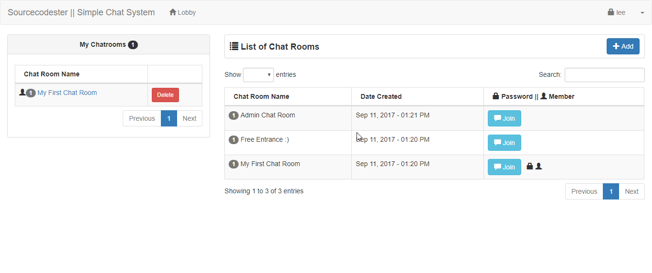The width and height of the screenshot is (652, 273).
Task: Click the lock icon in My First Chat Room row
Action: click(x=529, y=167)
